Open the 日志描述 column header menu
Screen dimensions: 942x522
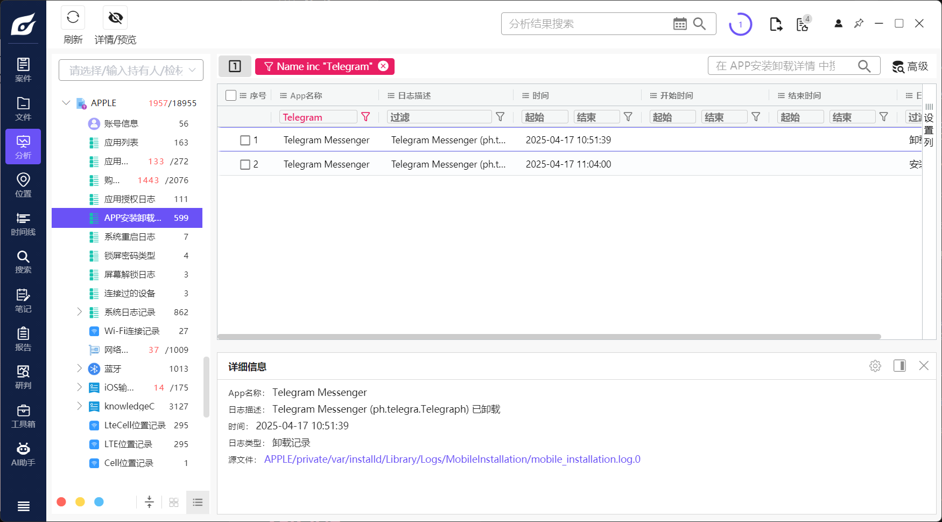391,95
